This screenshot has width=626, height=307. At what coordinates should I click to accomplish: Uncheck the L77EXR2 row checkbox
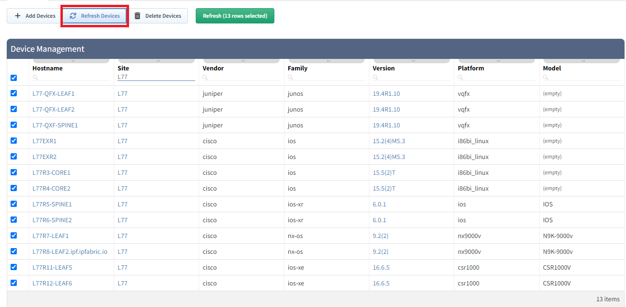(13, 157)
